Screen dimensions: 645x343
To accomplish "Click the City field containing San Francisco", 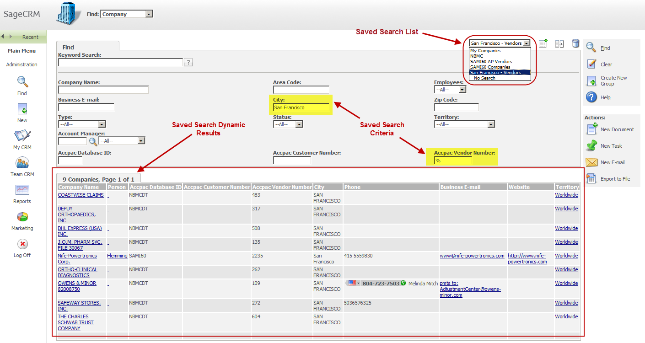I will (301, 107).
